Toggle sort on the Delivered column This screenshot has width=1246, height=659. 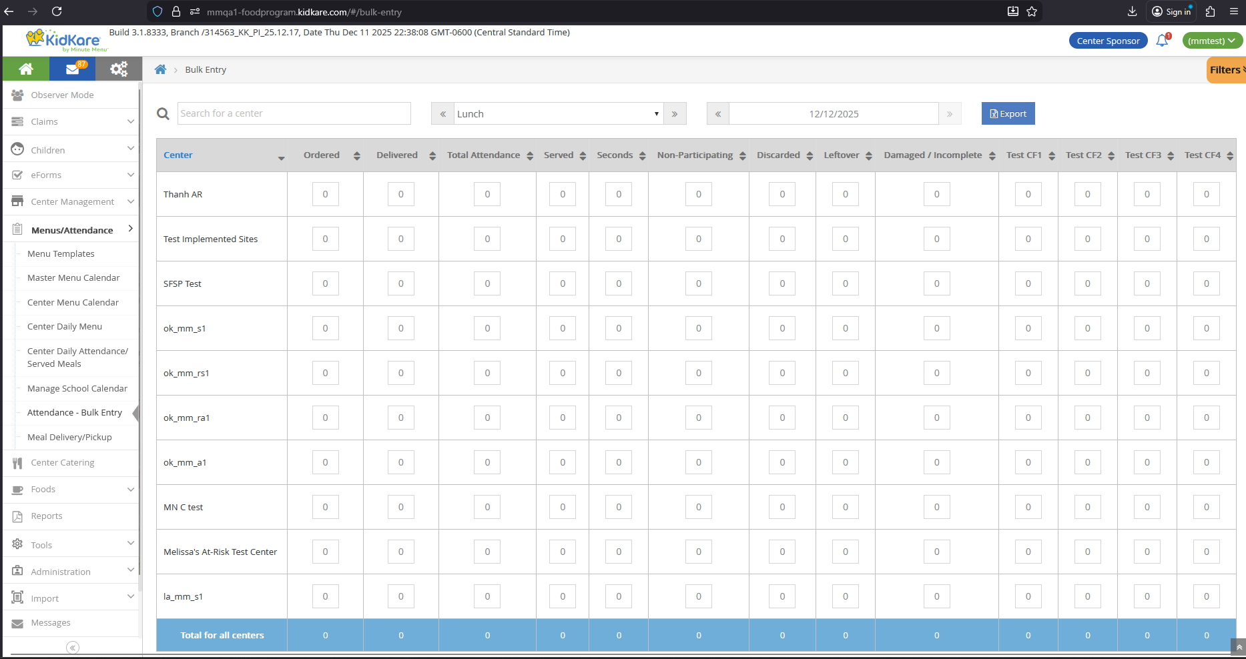click(x=431, y=155)
